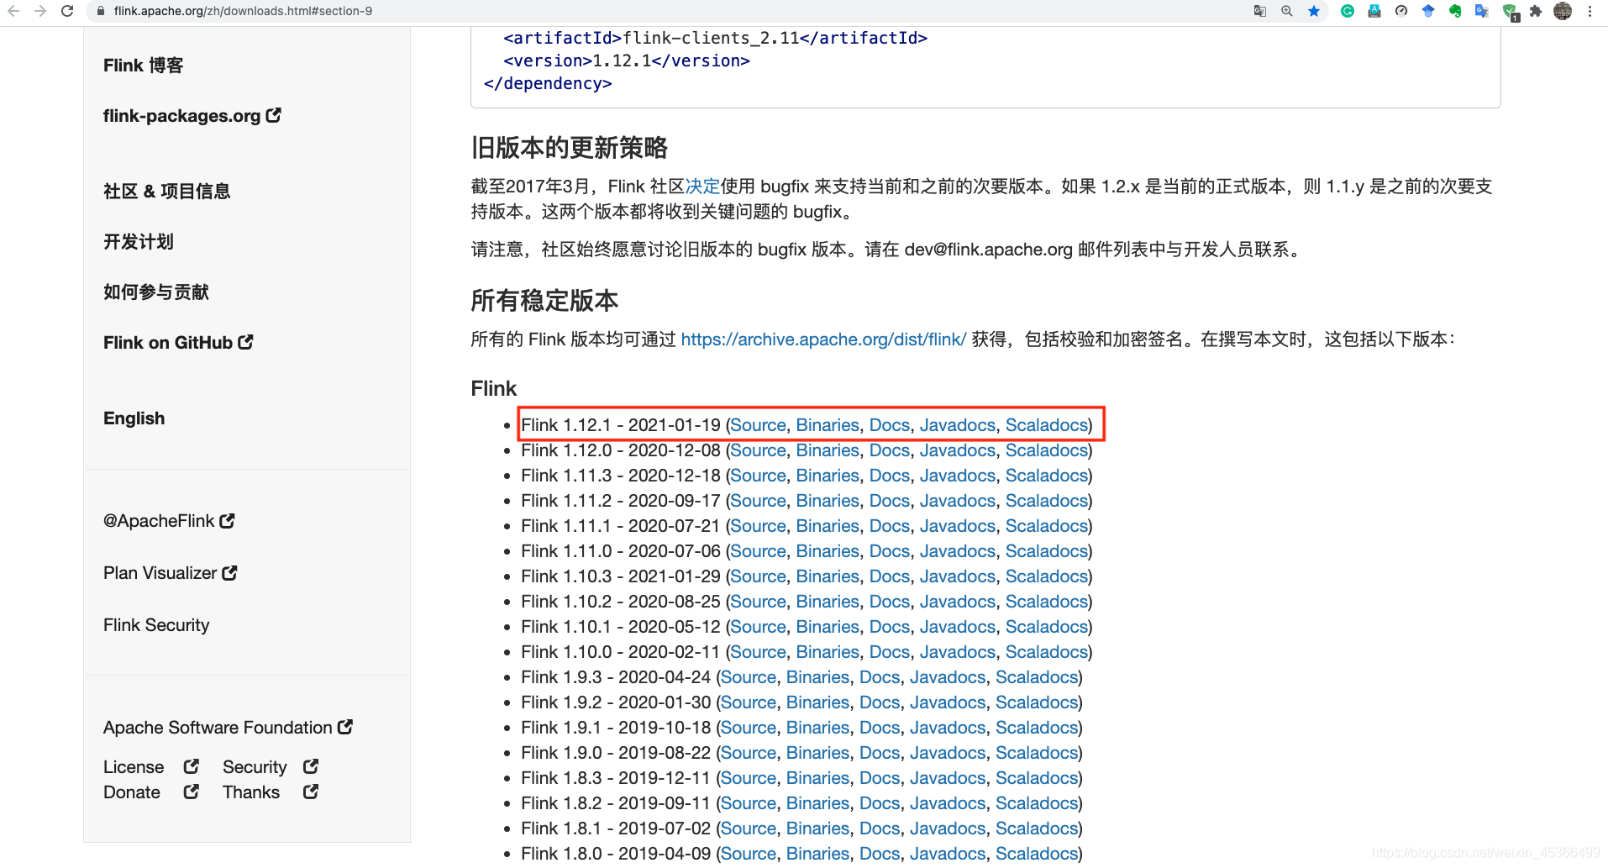1608x868 pixels.
Task: Download Source for Flink 1.9.3
Action: tap(749, 677)
